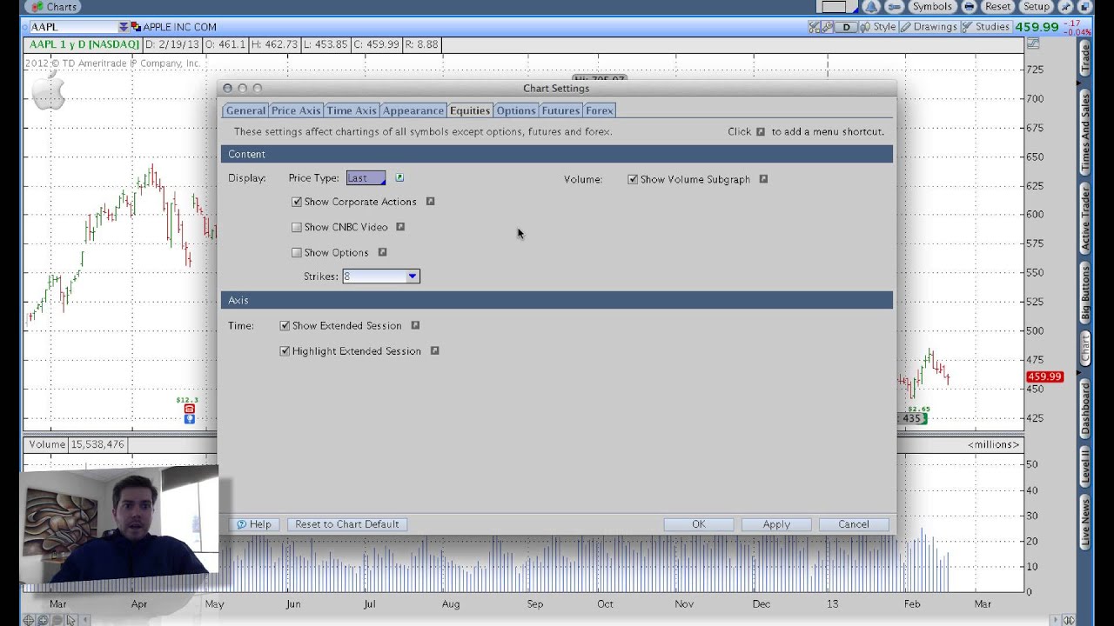Toggle Show Corporate Actions checkbox
Viewport: 1114px width, 626px height.
tap(297, 202)
